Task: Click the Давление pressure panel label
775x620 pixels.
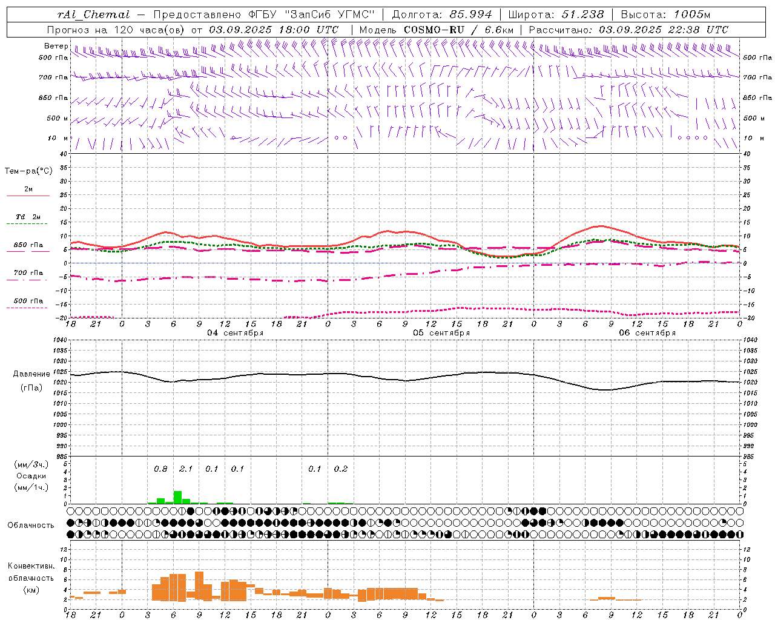Action: click(31, 374)
